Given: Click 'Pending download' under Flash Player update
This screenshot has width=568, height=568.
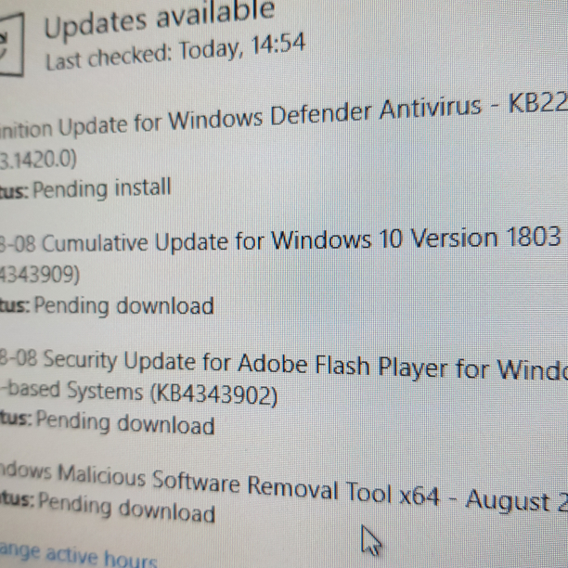Looking at the screenshot, I should click(x=125, y=422).
